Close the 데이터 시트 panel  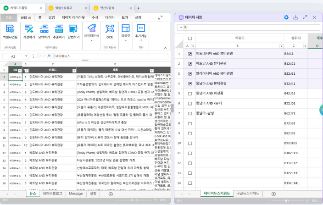(x=314, y=17)
